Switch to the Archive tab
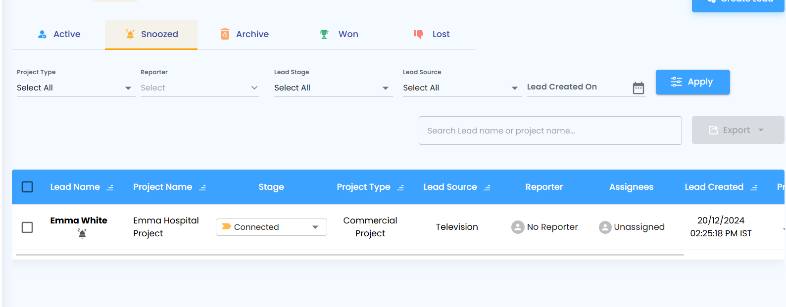Viewport: 786px width, 307px height. point(245,34)
